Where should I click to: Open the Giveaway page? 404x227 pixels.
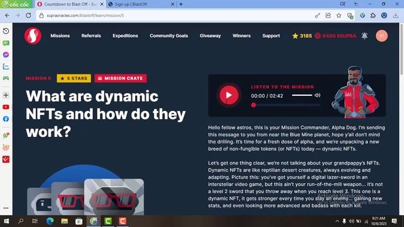(x=210, y=36)
